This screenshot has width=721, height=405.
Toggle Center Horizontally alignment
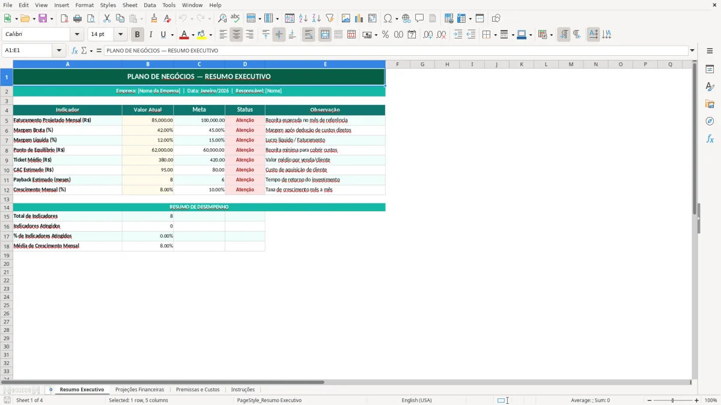pos(236,35)
